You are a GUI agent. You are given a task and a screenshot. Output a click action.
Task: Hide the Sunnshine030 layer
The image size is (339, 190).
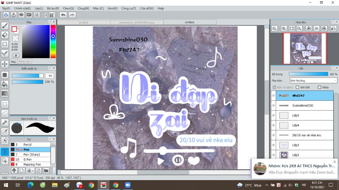tap(273, 105)
